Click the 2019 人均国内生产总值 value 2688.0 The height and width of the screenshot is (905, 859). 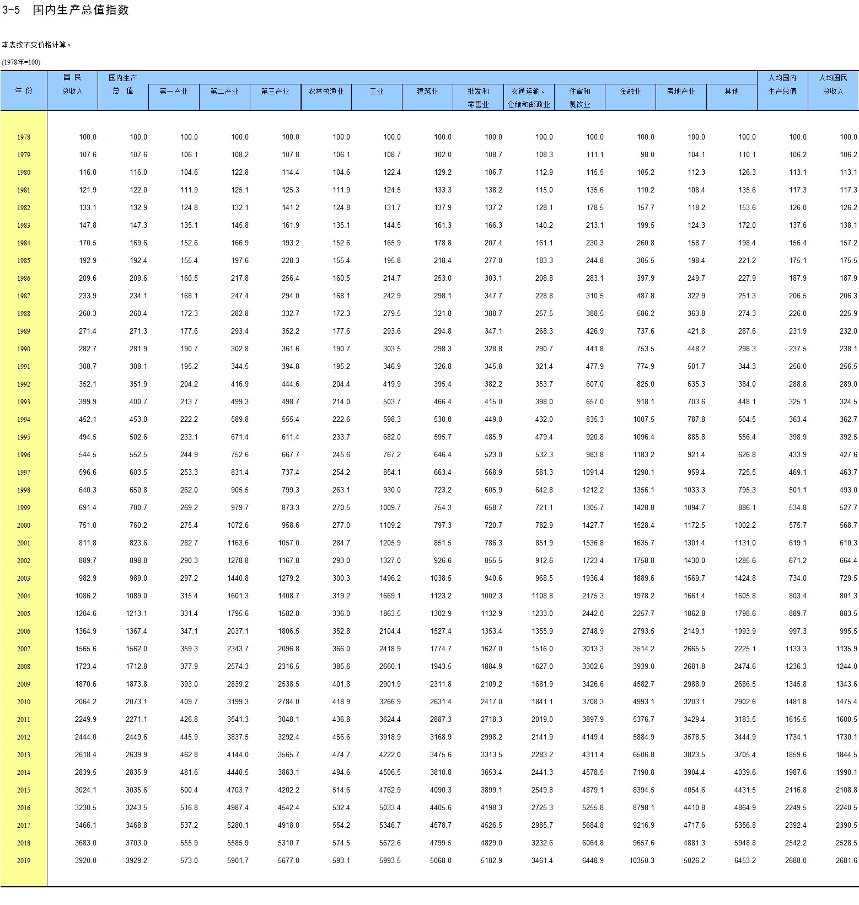click(796, 861)
